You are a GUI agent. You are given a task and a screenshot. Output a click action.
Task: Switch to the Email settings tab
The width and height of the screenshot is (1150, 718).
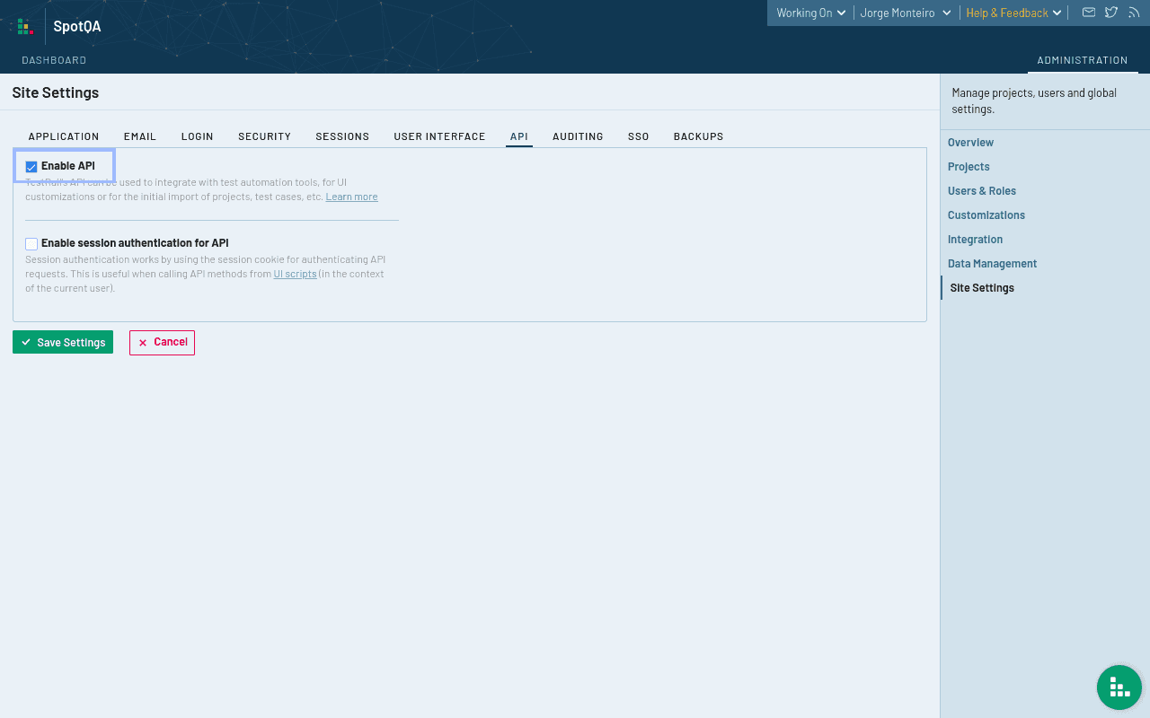pyautogui.click(x=140, y=136)
